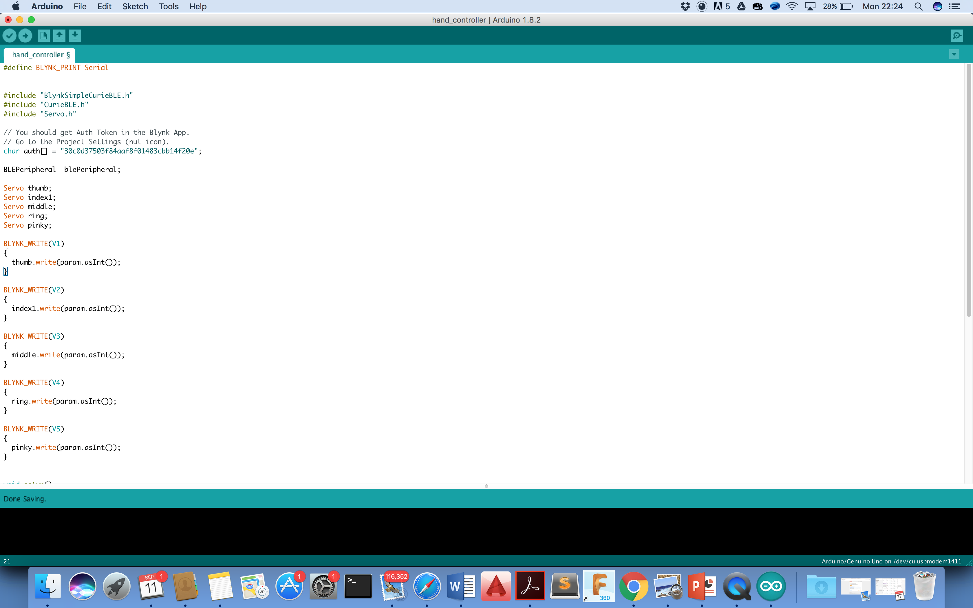
Task: Open the Edit menu
Action: point(104,6)
